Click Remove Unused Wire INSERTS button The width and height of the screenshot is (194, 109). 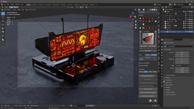tap(148, 93)
